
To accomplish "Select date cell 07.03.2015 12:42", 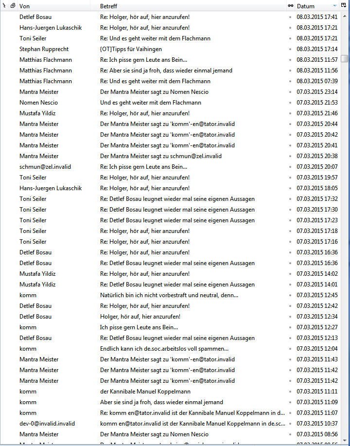I will [317, 306].
